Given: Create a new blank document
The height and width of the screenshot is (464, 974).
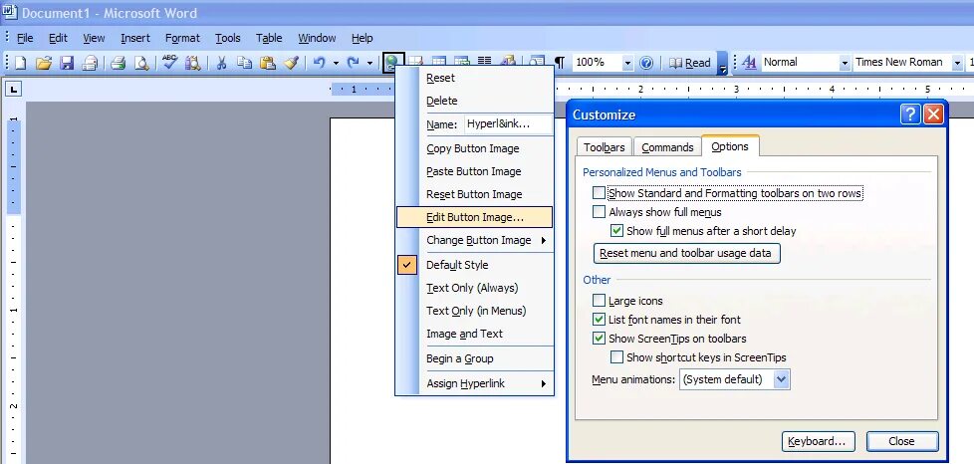Looking at the screenshot, I should pos(21,62).
